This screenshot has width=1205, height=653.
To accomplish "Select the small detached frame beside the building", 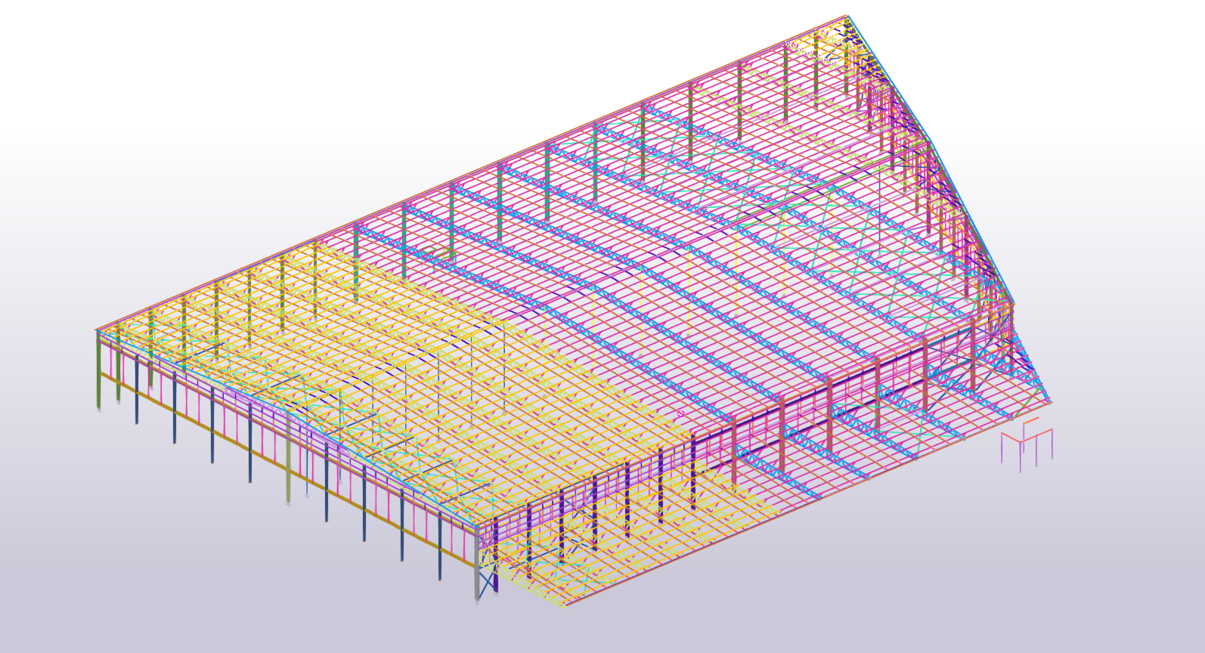I will point(1027,445).
